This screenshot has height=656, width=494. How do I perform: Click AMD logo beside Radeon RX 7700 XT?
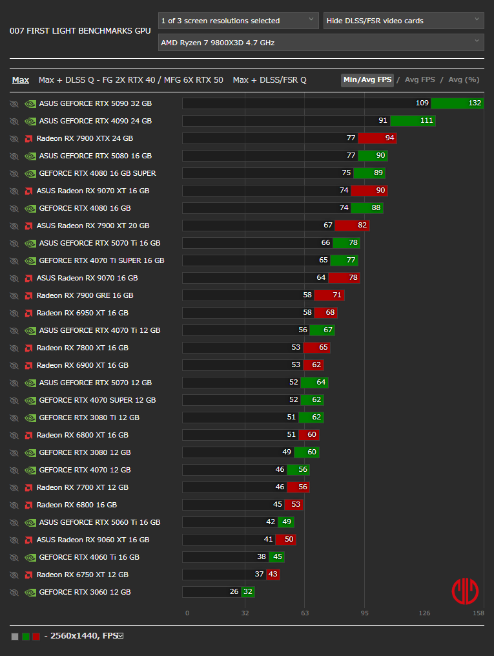(29, 488)
